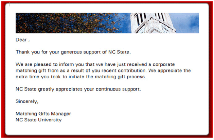Click the We are pleased to inform line

(95, 64)
